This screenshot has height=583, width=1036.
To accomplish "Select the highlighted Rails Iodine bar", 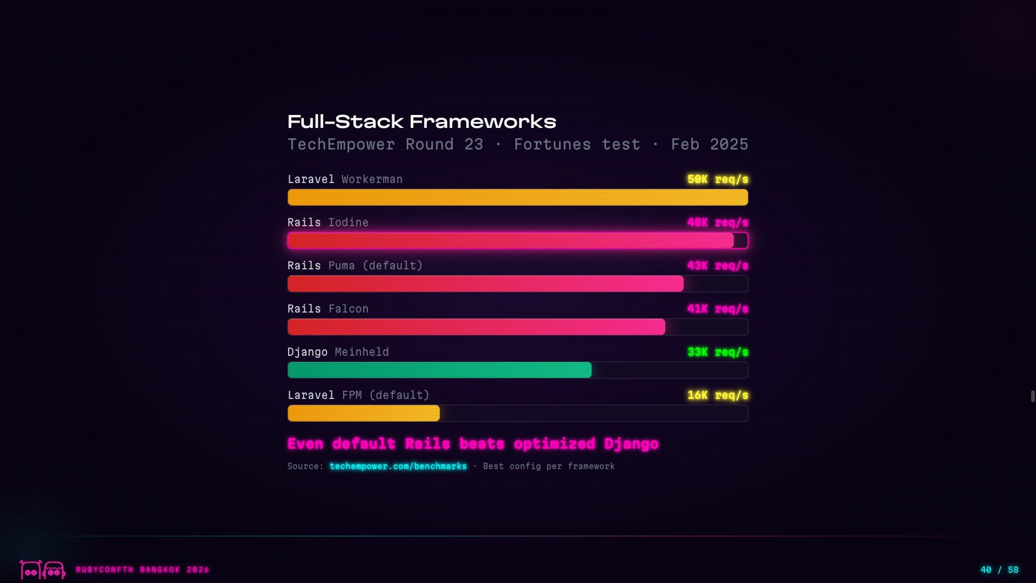I will tap(518, 240).
